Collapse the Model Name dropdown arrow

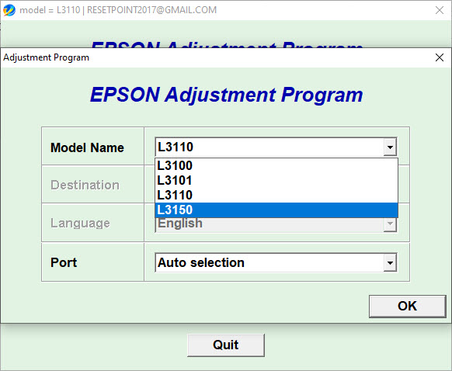click(x=390, y=147)
